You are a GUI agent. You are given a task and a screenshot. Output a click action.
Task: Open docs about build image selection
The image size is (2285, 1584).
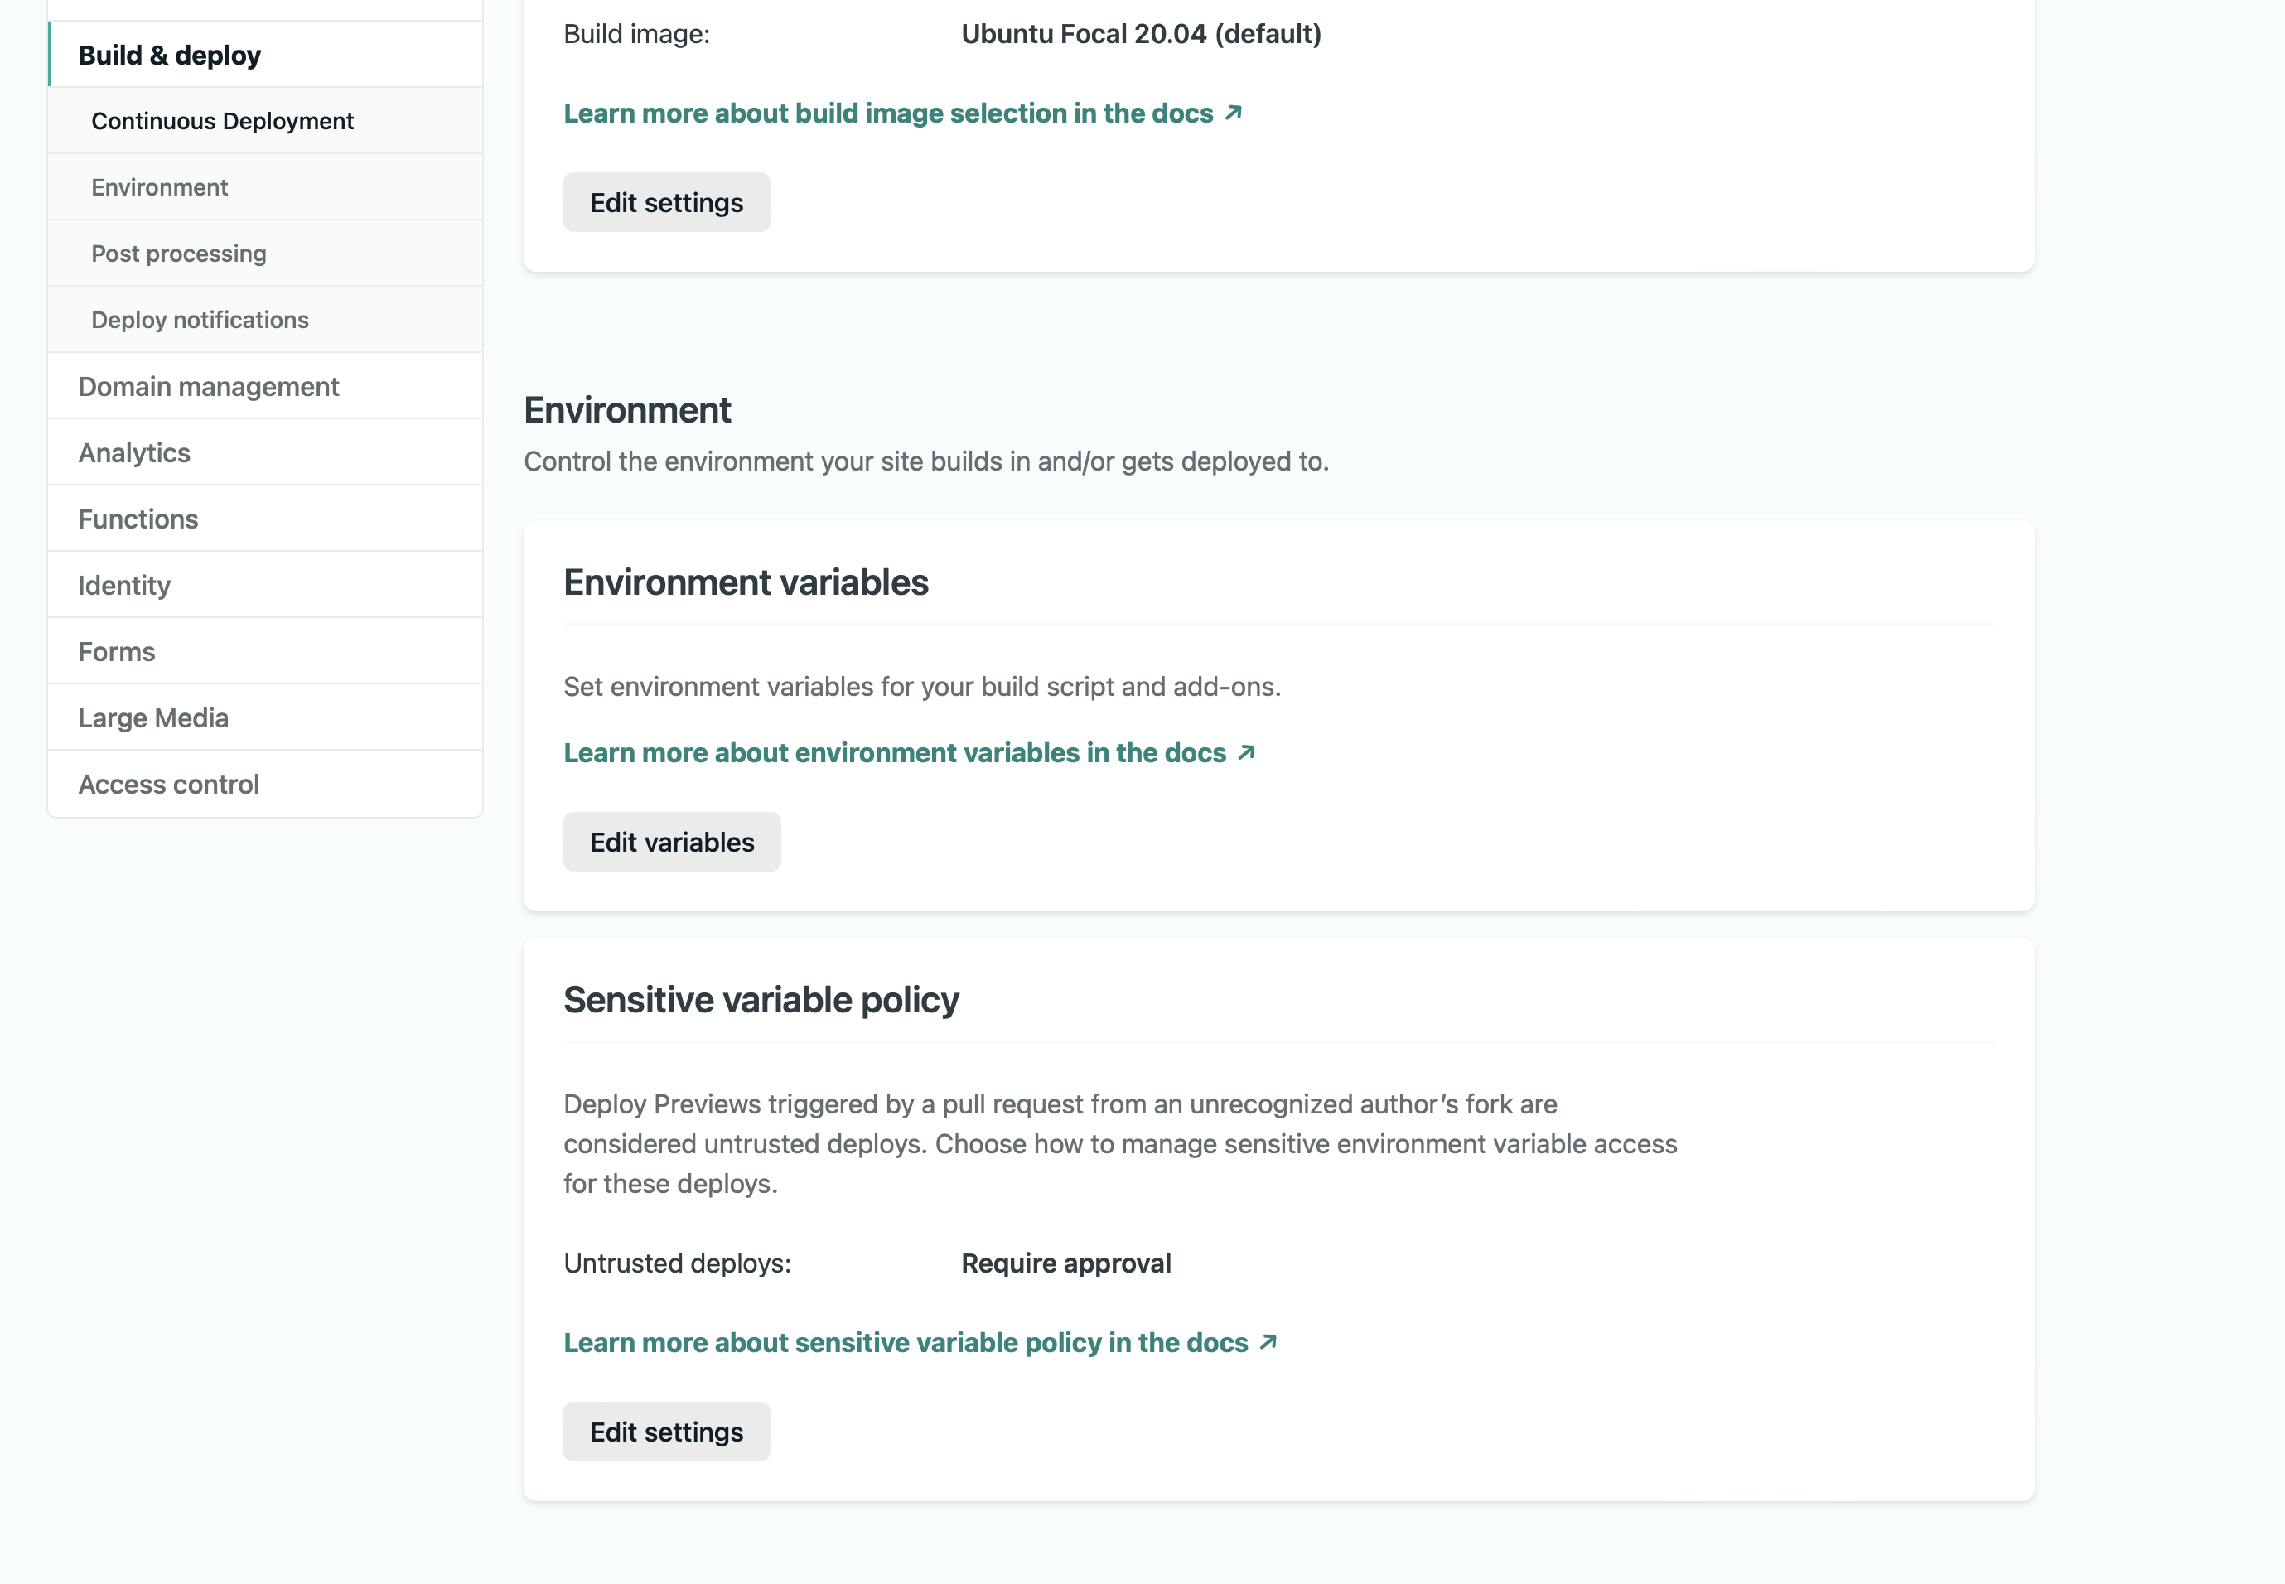(x=886, y=112)
